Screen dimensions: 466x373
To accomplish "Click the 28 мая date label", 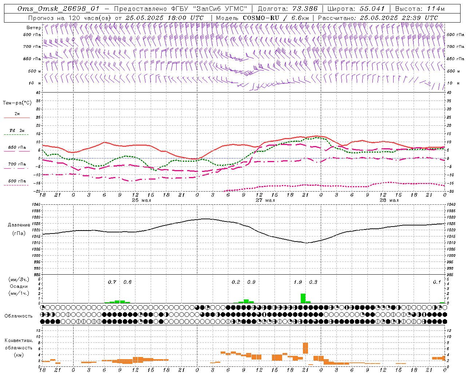I will pyautogui.click(x=389, y=200).
